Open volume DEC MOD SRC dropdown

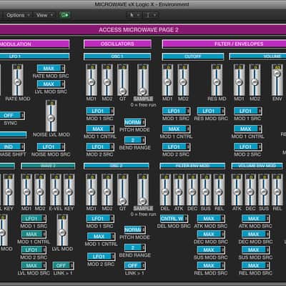(256, 235)
